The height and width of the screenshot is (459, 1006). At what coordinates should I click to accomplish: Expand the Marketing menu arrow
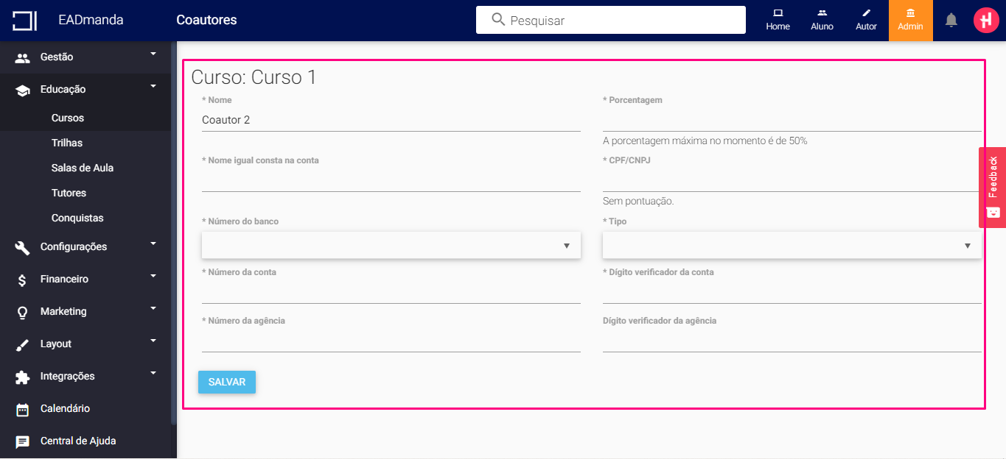[x=153, y=308]
